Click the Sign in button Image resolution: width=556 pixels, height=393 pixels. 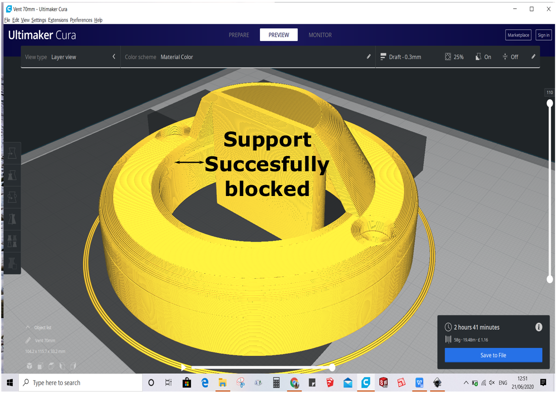click(x=543, y=35)
